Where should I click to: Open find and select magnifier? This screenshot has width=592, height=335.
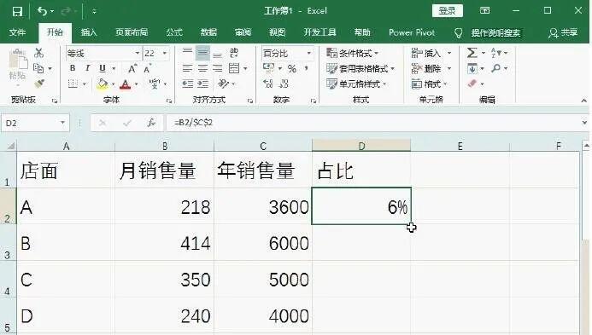tap(496, 68)
